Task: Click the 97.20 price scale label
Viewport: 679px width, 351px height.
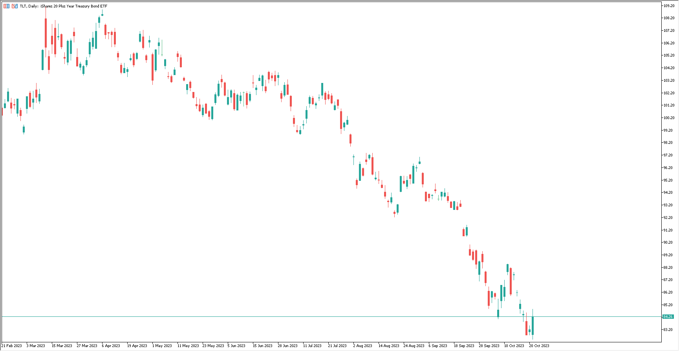Action: pyautogui.click(x=668, y=155)
